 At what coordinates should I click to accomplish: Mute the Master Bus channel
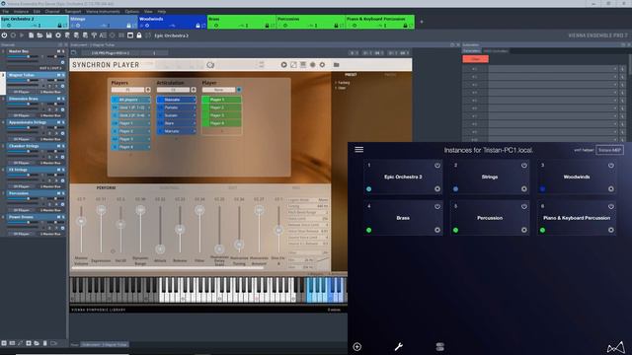[x=59, y=51]
